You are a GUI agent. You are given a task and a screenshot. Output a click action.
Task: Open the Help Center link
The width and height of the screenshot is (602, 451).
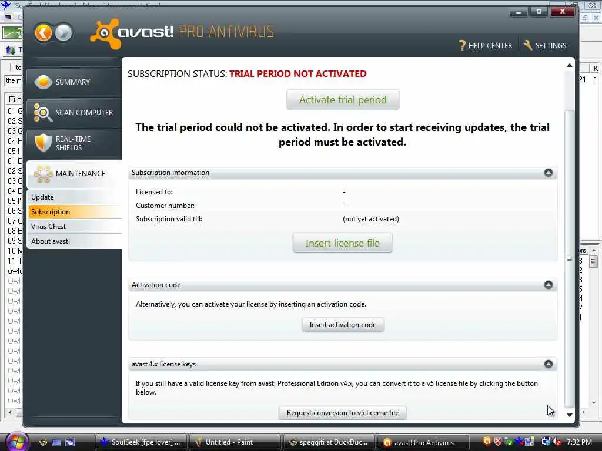[490, 46]
